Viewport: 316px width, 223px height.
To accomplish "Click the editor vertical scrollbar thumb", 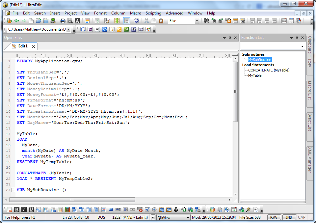I will coord(235,92).
